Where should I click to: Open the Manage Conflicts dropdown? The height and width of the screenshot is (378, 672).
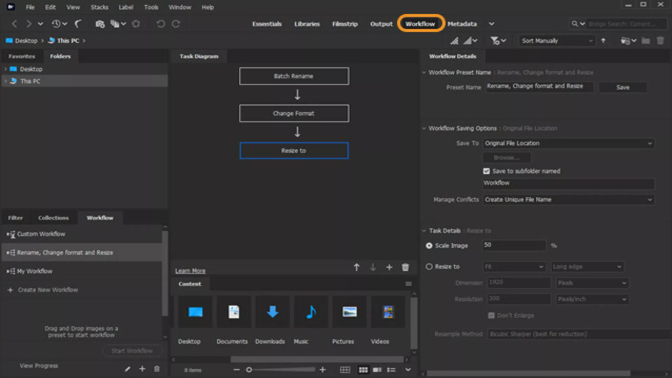coord(568,199)
